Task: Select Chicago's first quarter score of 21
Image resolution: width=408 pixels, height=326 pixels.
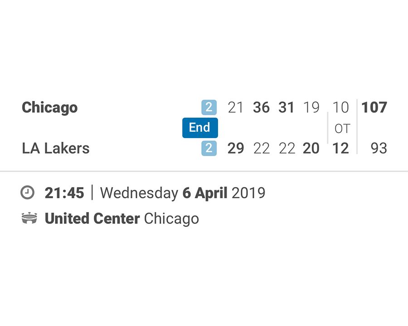Action: (235, 108)
